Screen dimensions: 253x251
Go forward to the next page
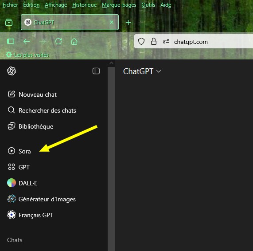(x=43, y=42)
